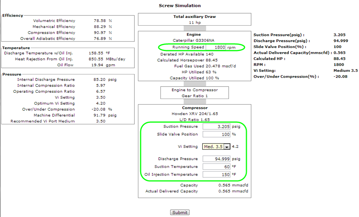Edit the Suction Temperature input field
The image size is (359, 217).
(217, 167)
